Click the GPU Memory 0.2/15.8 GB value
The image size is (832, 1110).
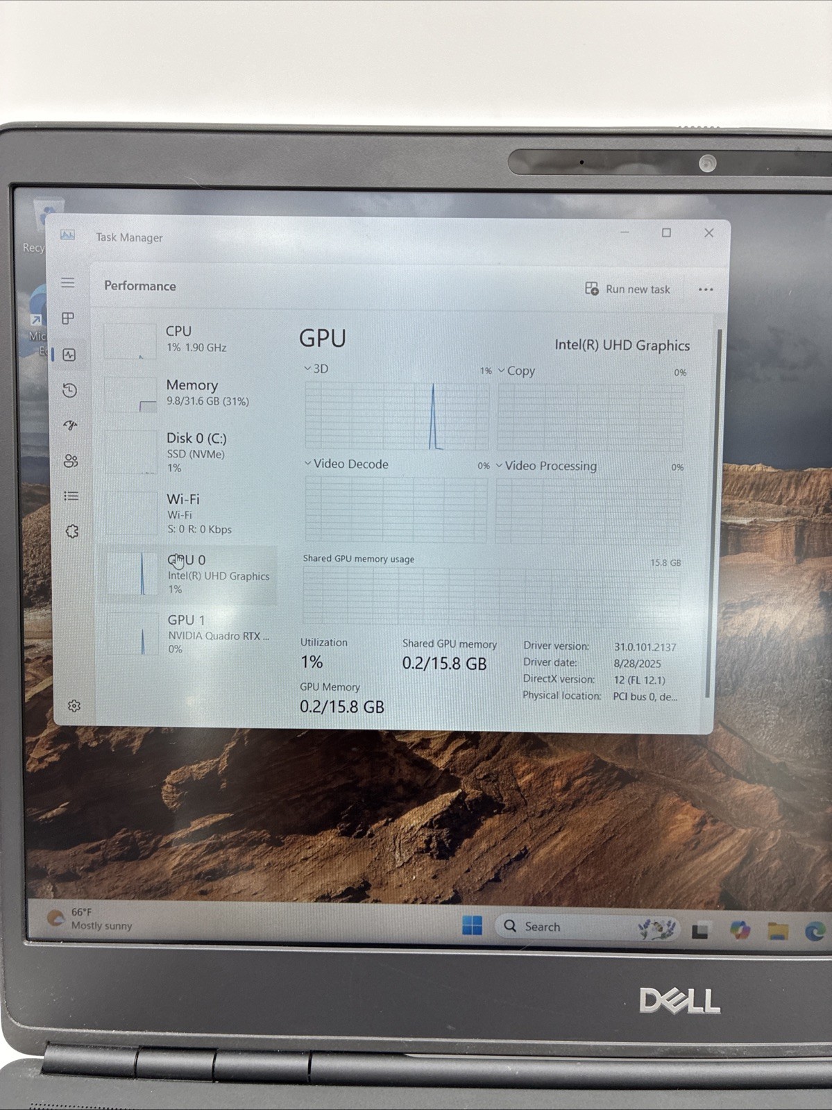pyautogui.click(x=341, y=707)
